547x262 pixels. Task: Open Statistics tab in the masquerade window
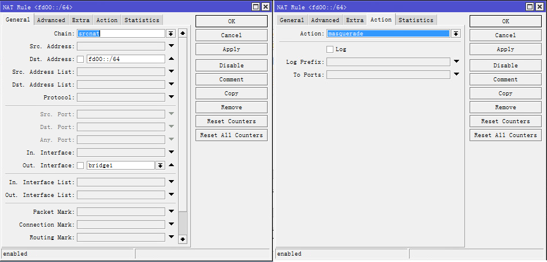(415, 20)
